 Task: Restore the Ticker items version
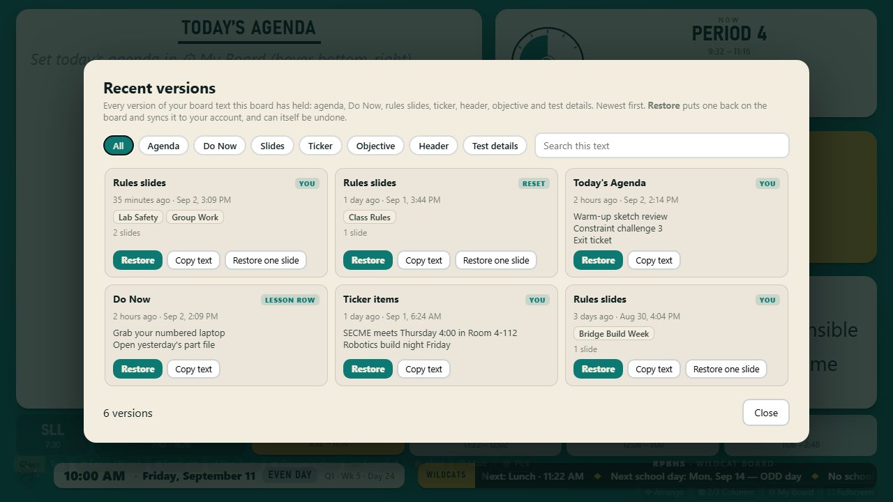[368, 369]
